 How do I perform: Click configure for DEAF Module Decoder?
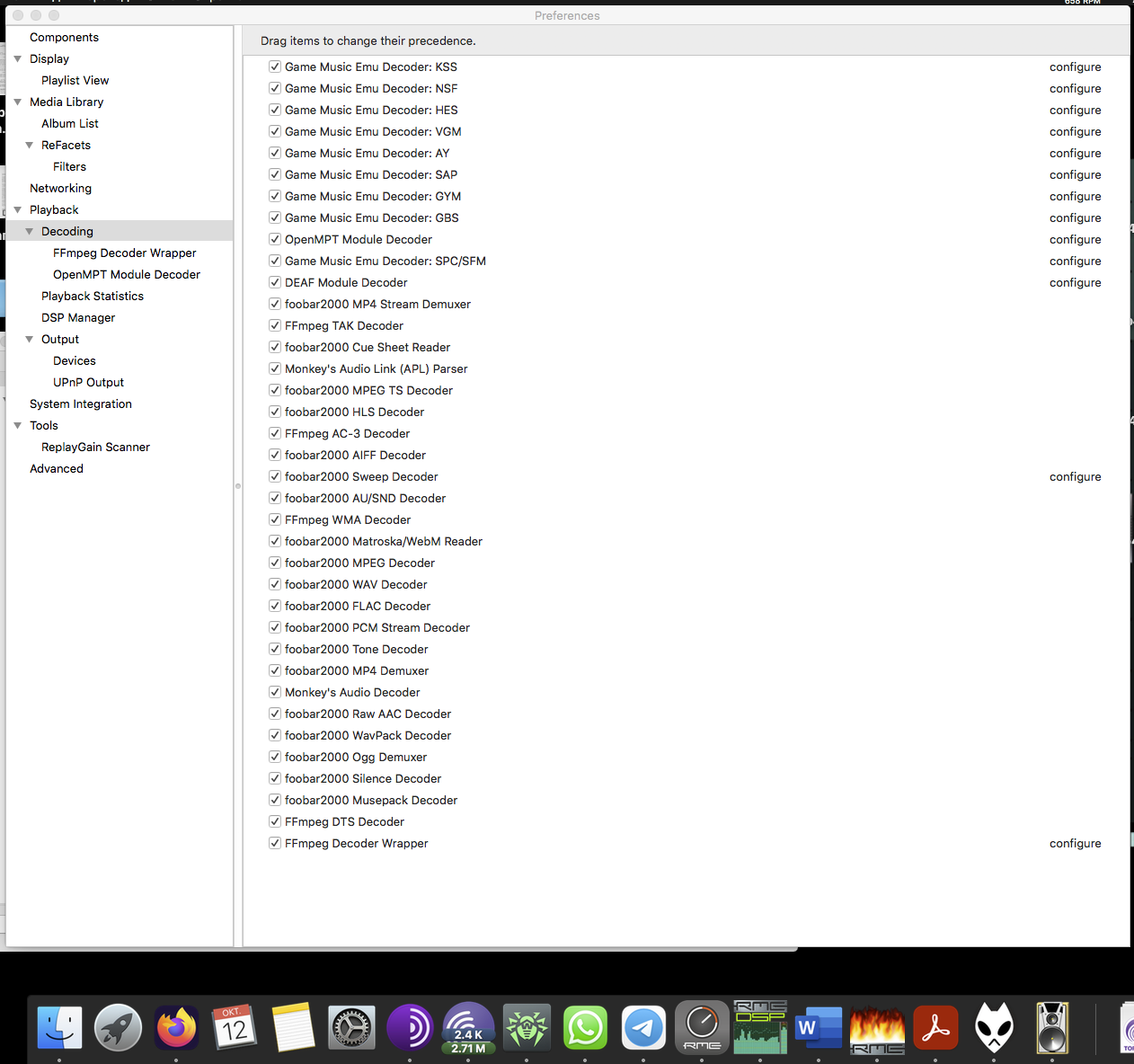pos(1075,282)
